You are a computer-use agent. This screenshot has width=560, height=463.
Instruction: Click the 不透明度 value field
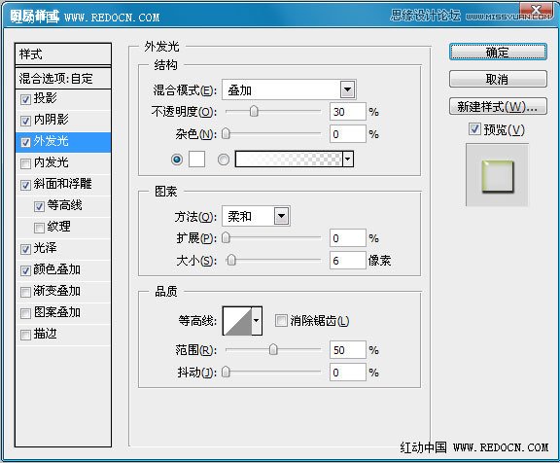[348, 112]
